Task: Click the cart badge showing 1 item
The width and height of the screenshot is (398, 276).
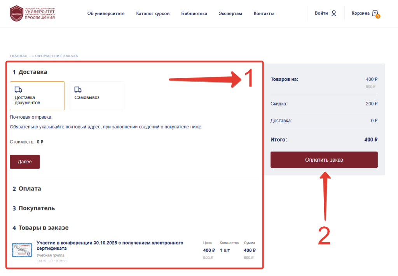Action: tap(378, 17)
